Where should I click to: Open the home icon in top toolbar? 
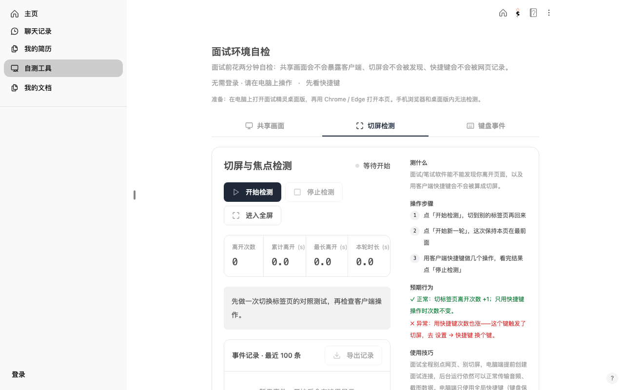tap(503, 13)
